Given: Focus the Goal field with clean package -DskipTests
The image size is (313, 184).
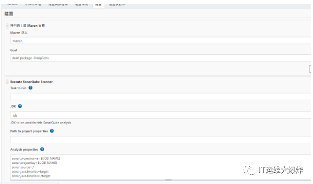Looking at the screenshot, I should (160, 58).
